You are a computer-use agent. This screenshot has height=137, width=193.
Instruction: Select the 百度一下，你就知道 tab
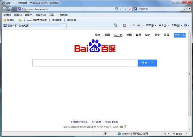pos(32,26)
